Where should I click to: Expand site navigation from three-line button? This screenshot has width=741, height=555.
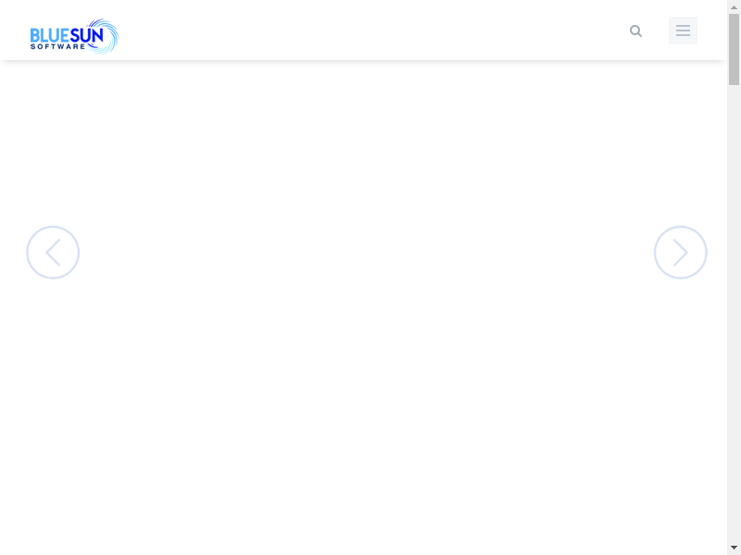(x=683, y=31)
